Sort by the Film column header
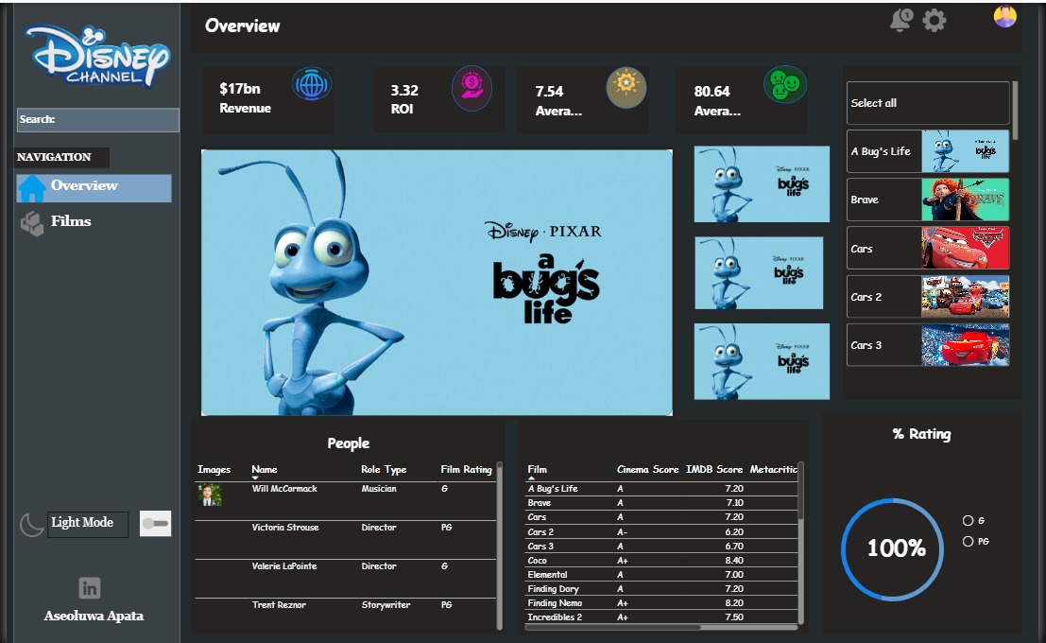1046x643 pixels. coord(537,469)
